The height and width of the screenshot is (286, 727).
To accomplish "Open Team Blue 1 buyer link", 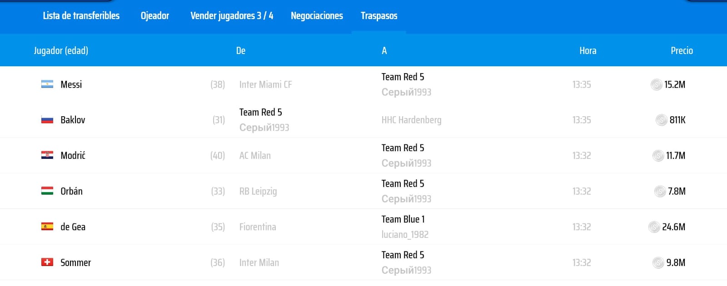I will pos(403,219).
